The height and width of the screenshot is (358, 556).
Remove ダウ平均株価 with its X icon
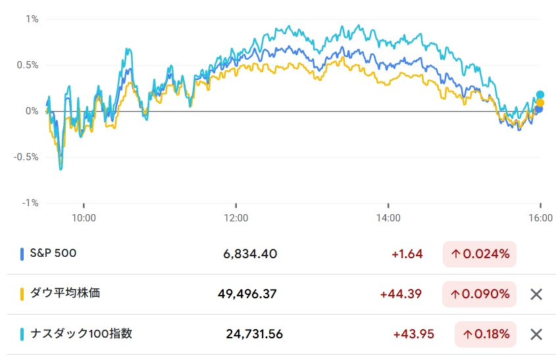[536, 294]
